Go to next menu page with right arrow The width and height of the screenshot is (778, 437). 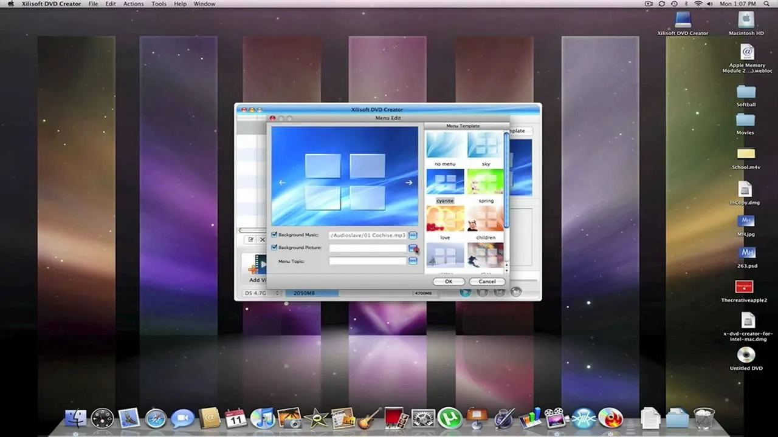point(408,182)
